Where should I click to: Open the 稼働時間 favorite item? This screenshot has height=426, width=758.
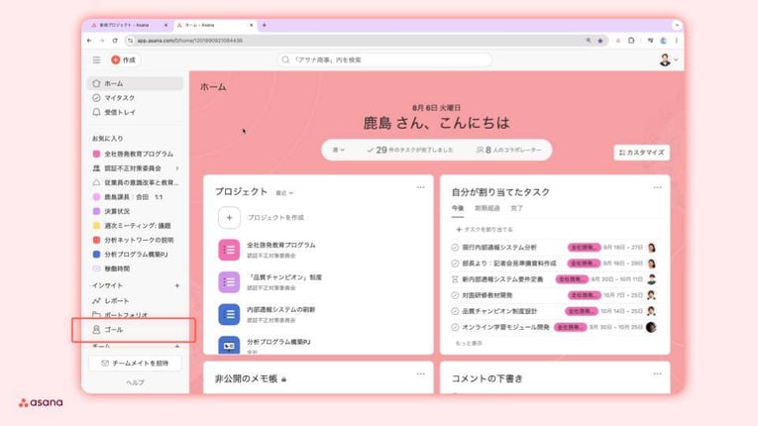click(136, 268)
